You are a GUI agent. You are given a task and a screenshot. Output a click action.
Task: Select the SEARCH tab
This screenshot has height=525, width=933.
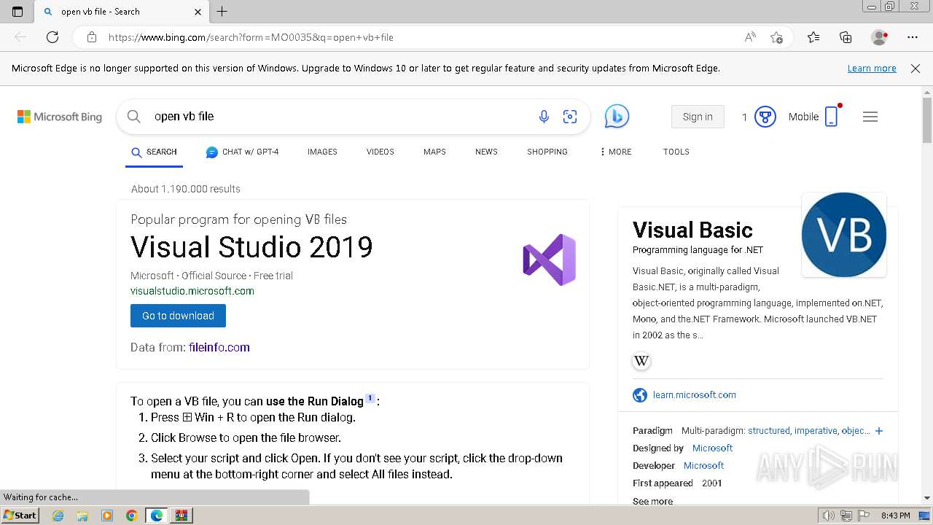[154, 152]
